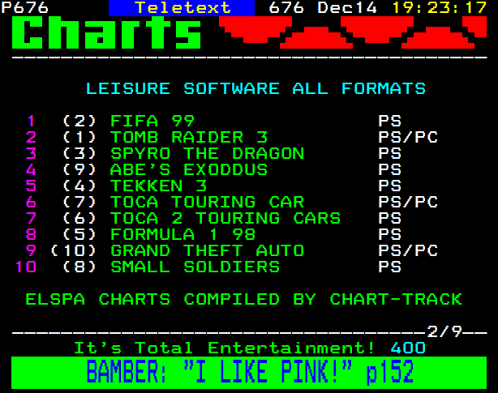Viewport: 498px width, 393px height.
Task: Click the red decorative graphic beside Charts
Action: 347,32
